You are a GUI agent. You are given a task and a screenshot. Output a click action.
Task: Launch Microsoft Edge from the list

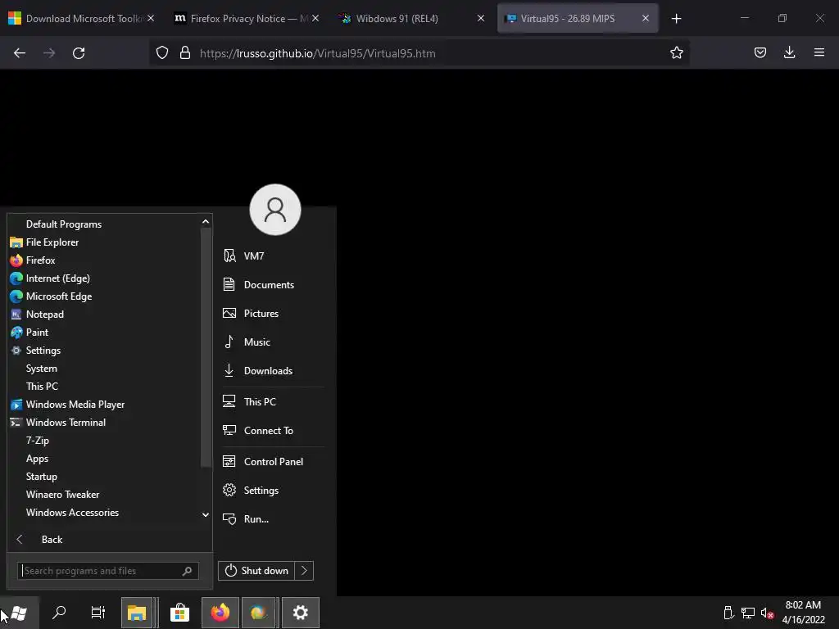tap(58, 296)
